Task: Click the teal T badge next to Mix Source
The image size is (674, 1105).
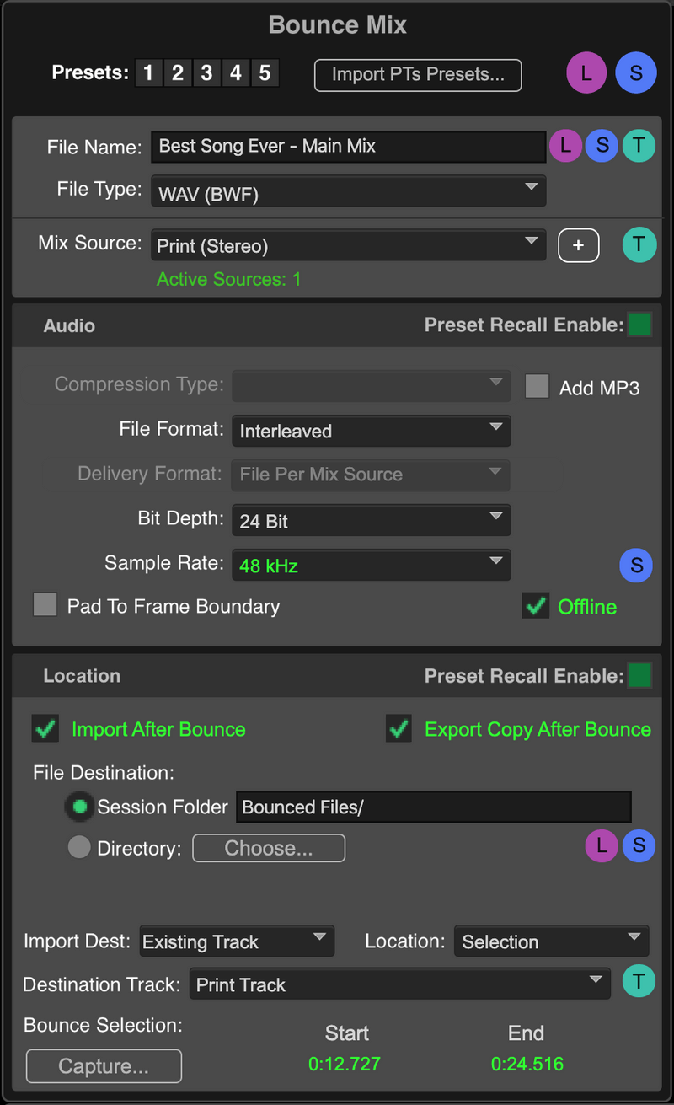Action: pos(639,244)
